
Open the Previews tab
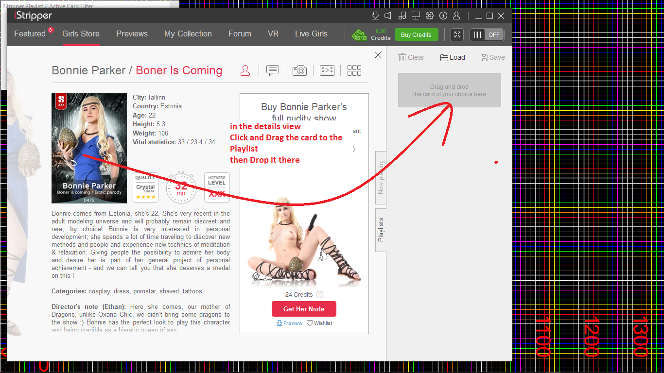coord(132,34)
